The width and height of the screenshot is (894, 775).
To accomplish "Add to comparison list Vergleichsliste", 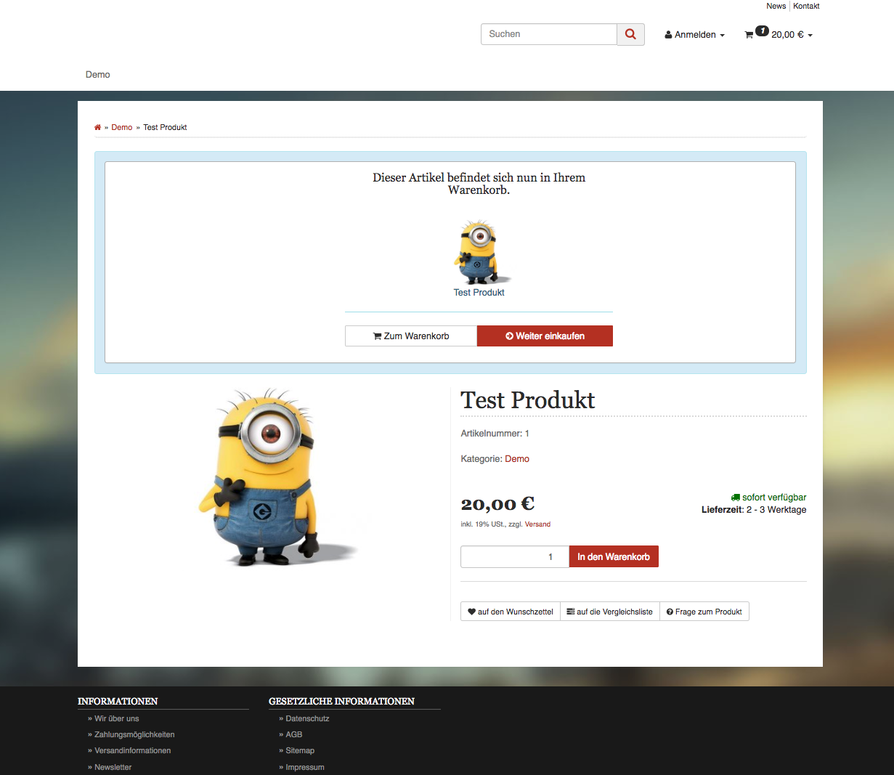I will 609,612.
